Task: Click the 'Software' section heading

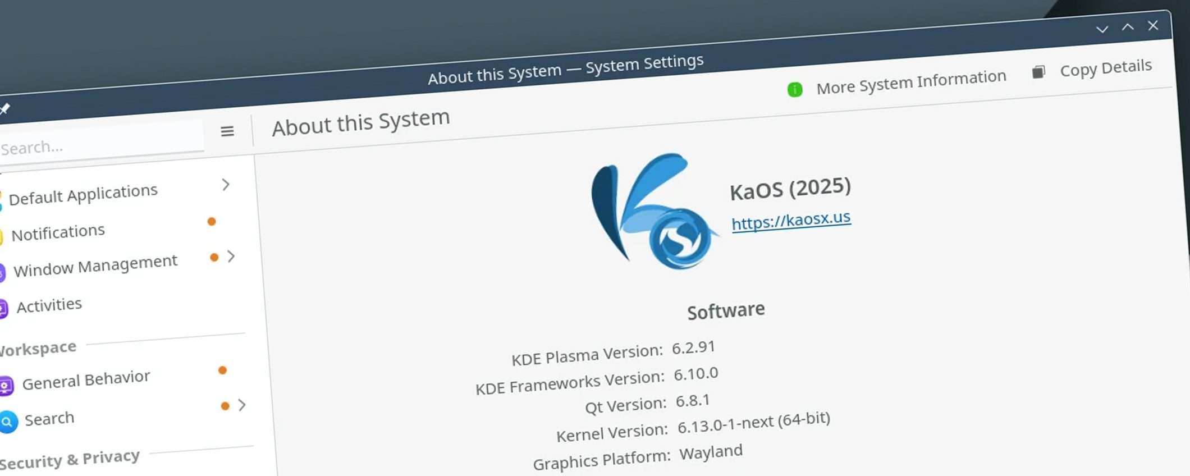Action: [726, 311]
